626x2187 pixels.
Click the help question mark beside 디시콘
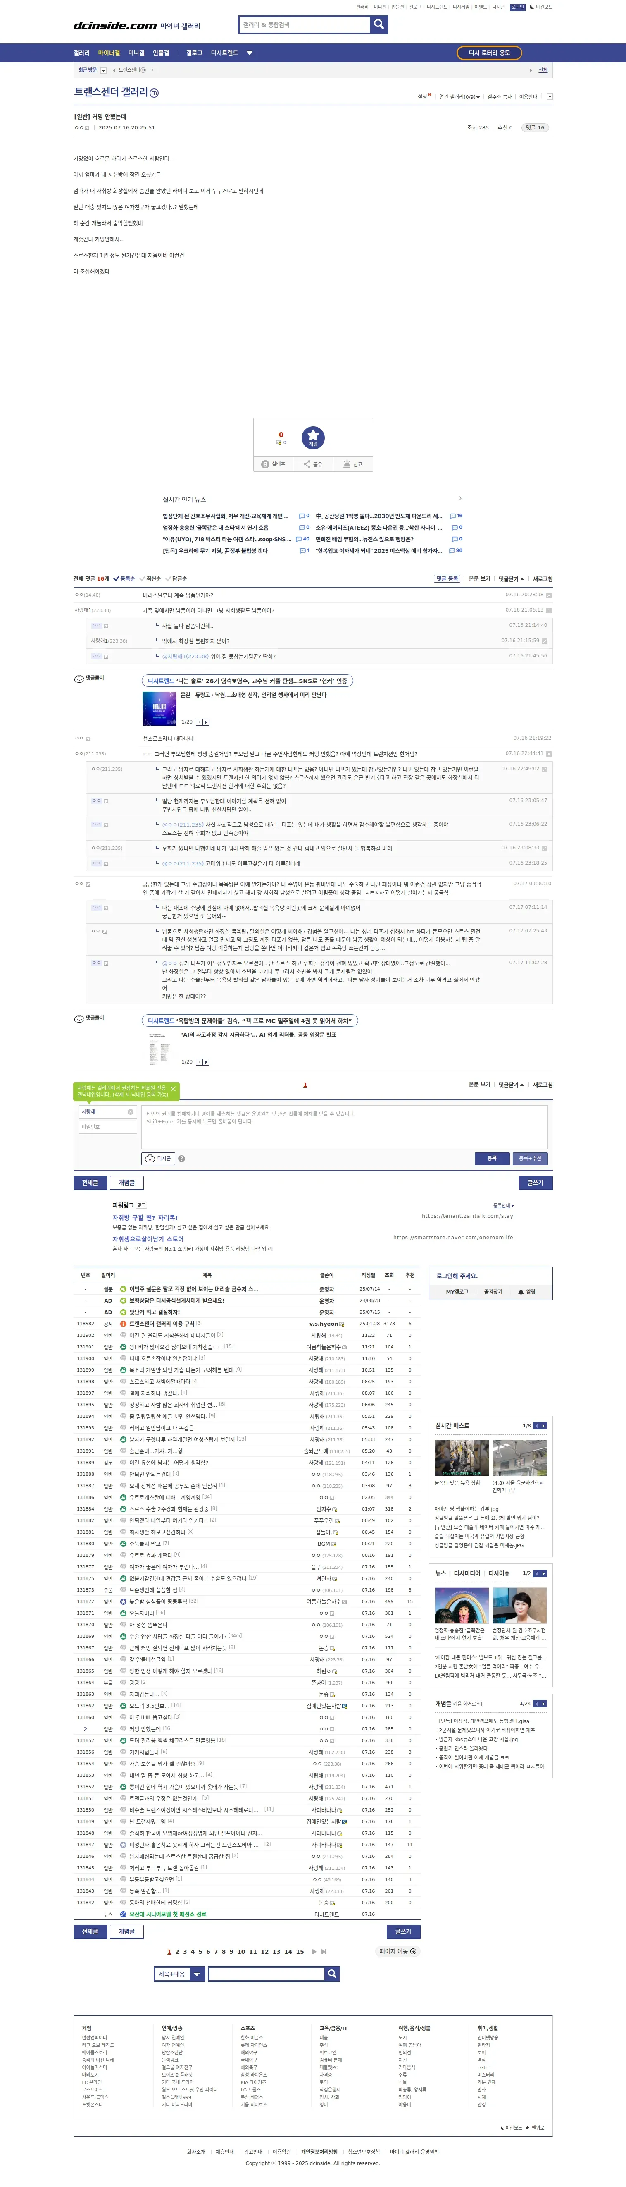[181, 1158]
